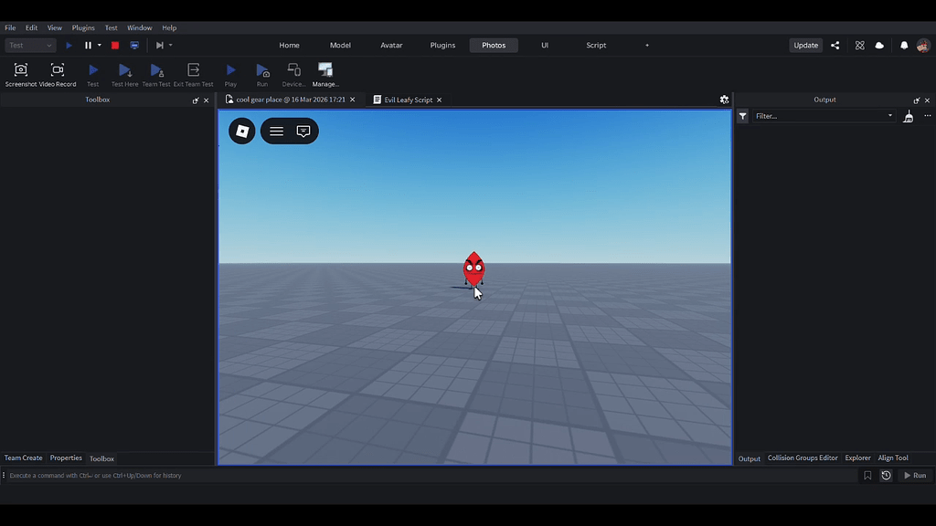Expand the pause options arrow
The width and height of the screenshot is (936, 526).
[99, 46]
